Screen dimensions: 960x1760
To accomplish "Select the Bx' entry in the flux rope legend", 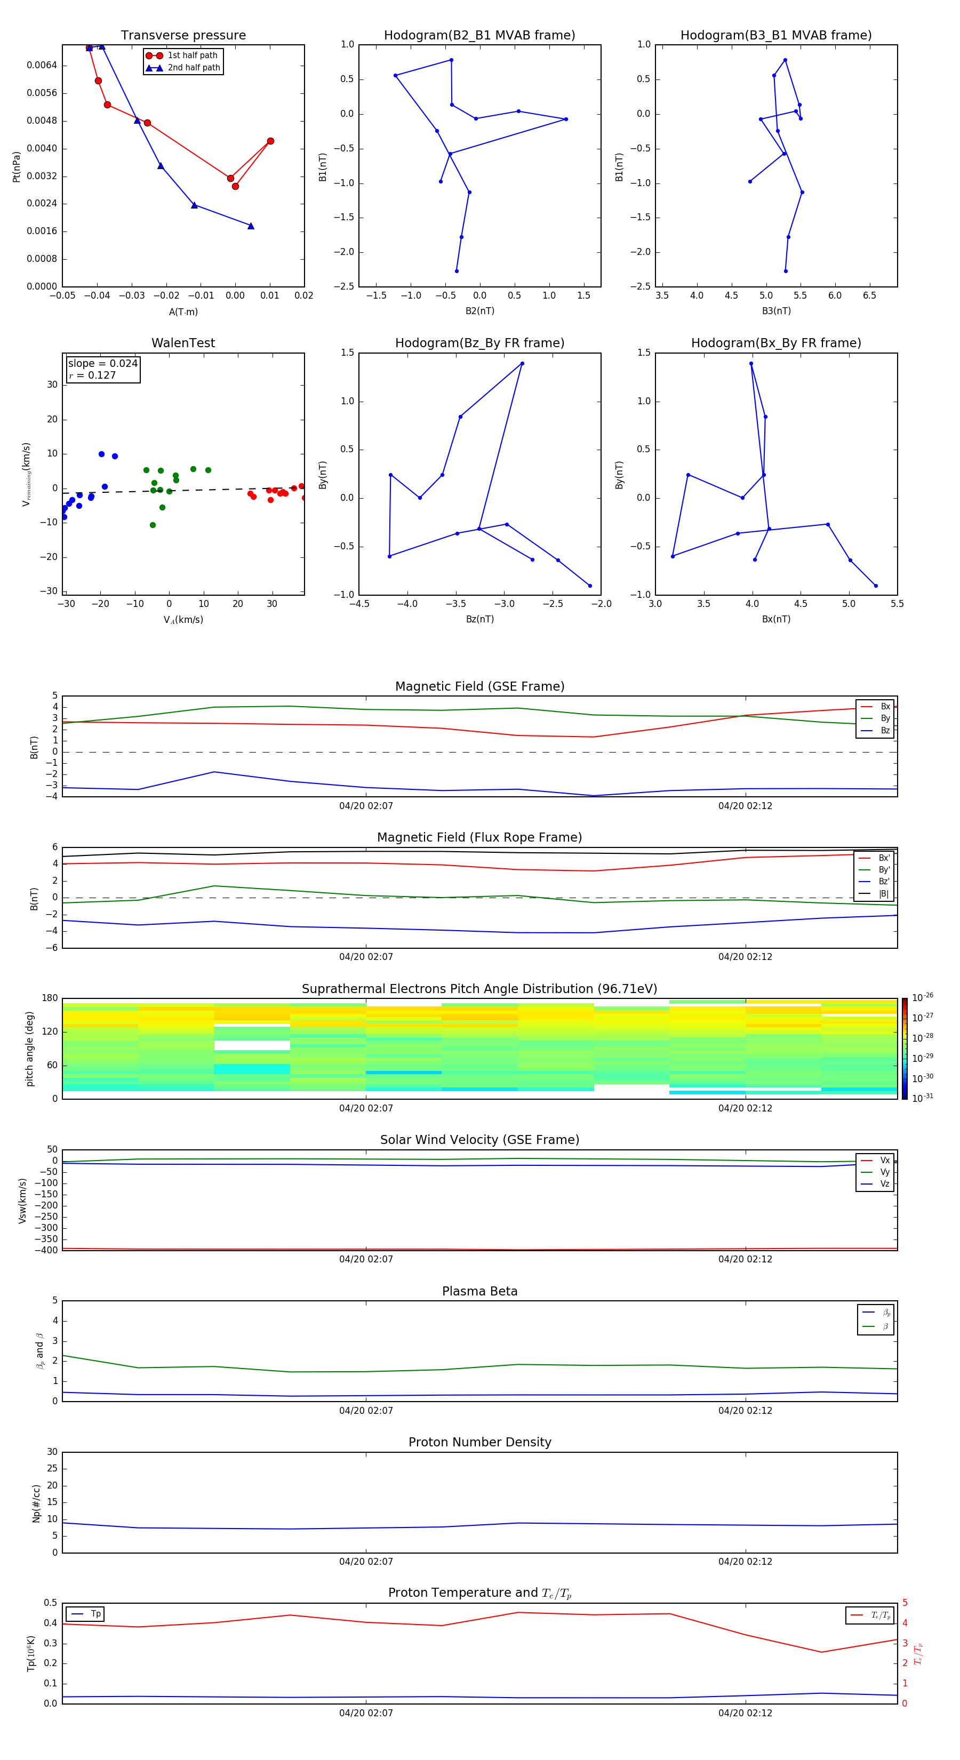I will 875,858.
